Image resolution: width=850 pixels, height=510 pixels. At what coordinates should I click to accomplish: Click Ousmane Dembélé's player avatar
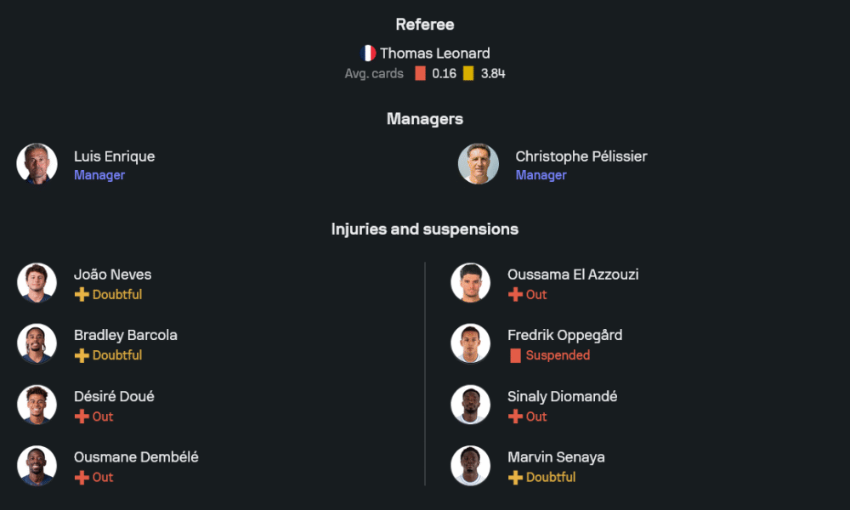click(37, 466)
